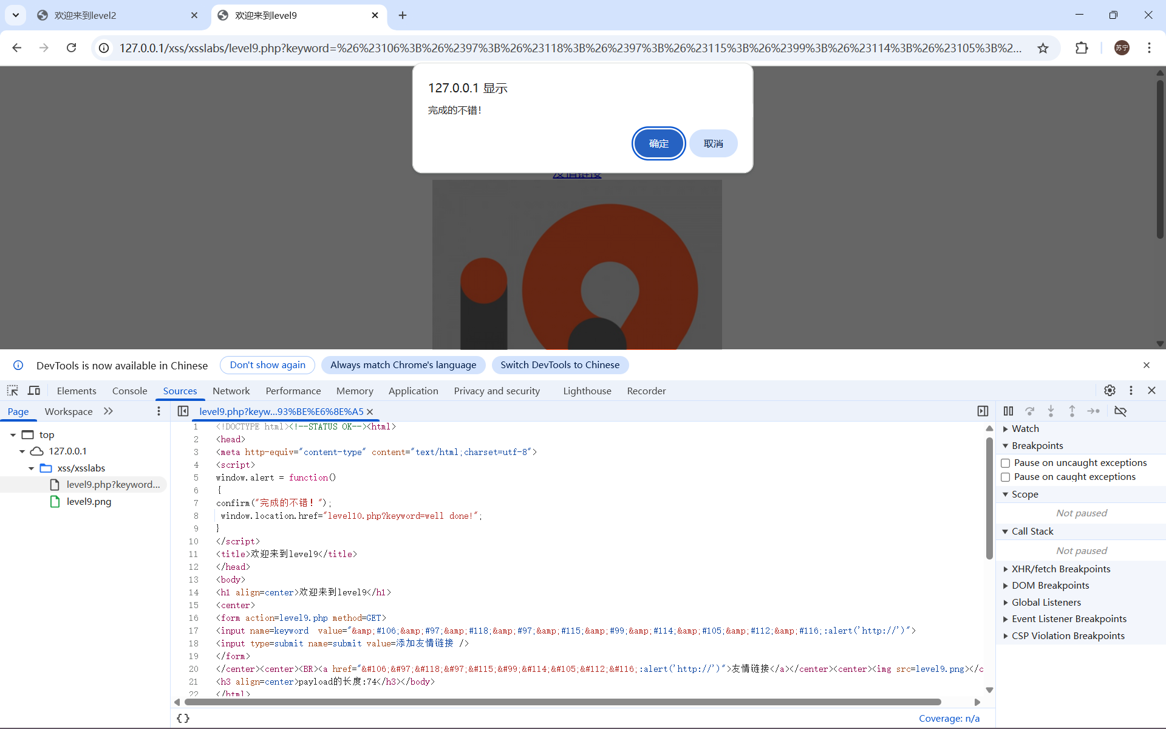
Task: Open DevTools customize three-dot menu
Action: pyautogui.click(x=1131, y=391)
